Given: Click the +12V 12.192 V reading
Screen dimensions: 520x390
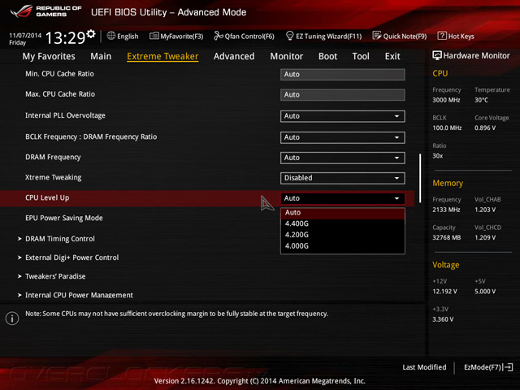Looking at the screenshot, I should point(444,292).
